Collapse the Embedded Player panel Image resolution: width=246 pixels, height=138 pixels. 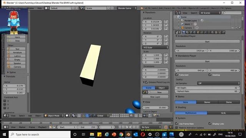[176, 36]
